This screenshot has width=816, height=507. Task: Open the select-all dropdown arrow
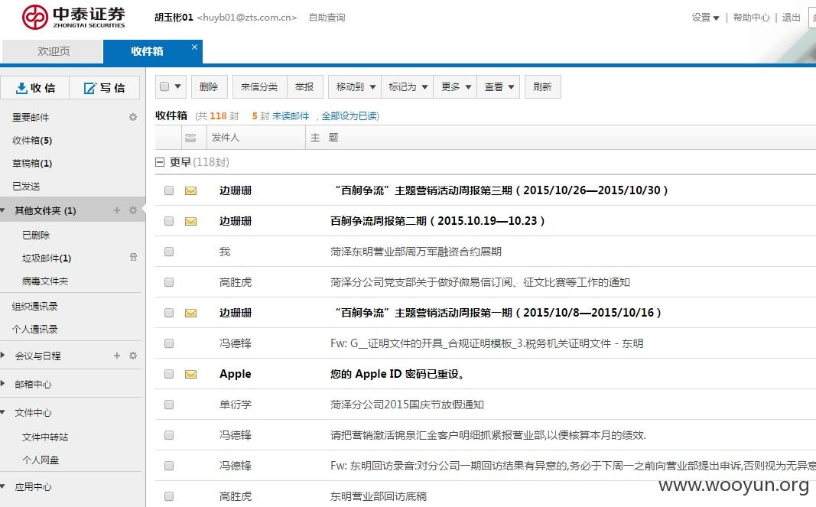click(178, 86)
